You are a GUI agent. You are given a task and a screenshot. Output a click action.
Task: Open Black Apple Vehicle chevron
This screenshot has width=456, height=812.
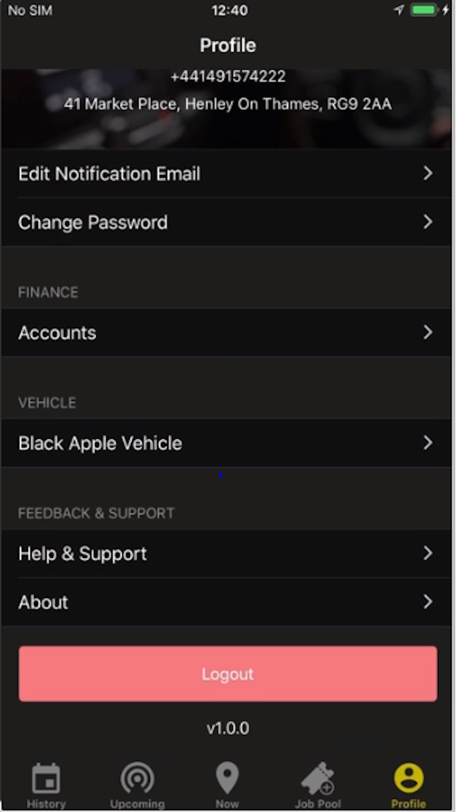pyautogui.click(x=427, y=443)
